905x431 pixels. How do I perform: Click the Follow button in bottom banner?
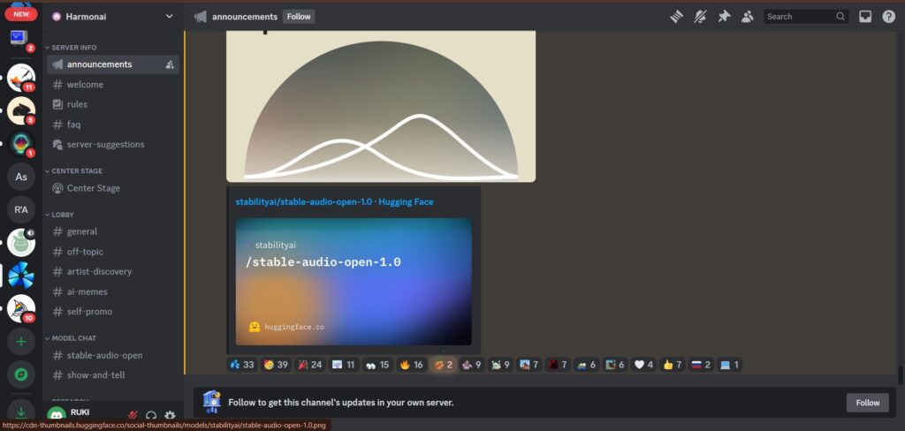tap(867, 403)
